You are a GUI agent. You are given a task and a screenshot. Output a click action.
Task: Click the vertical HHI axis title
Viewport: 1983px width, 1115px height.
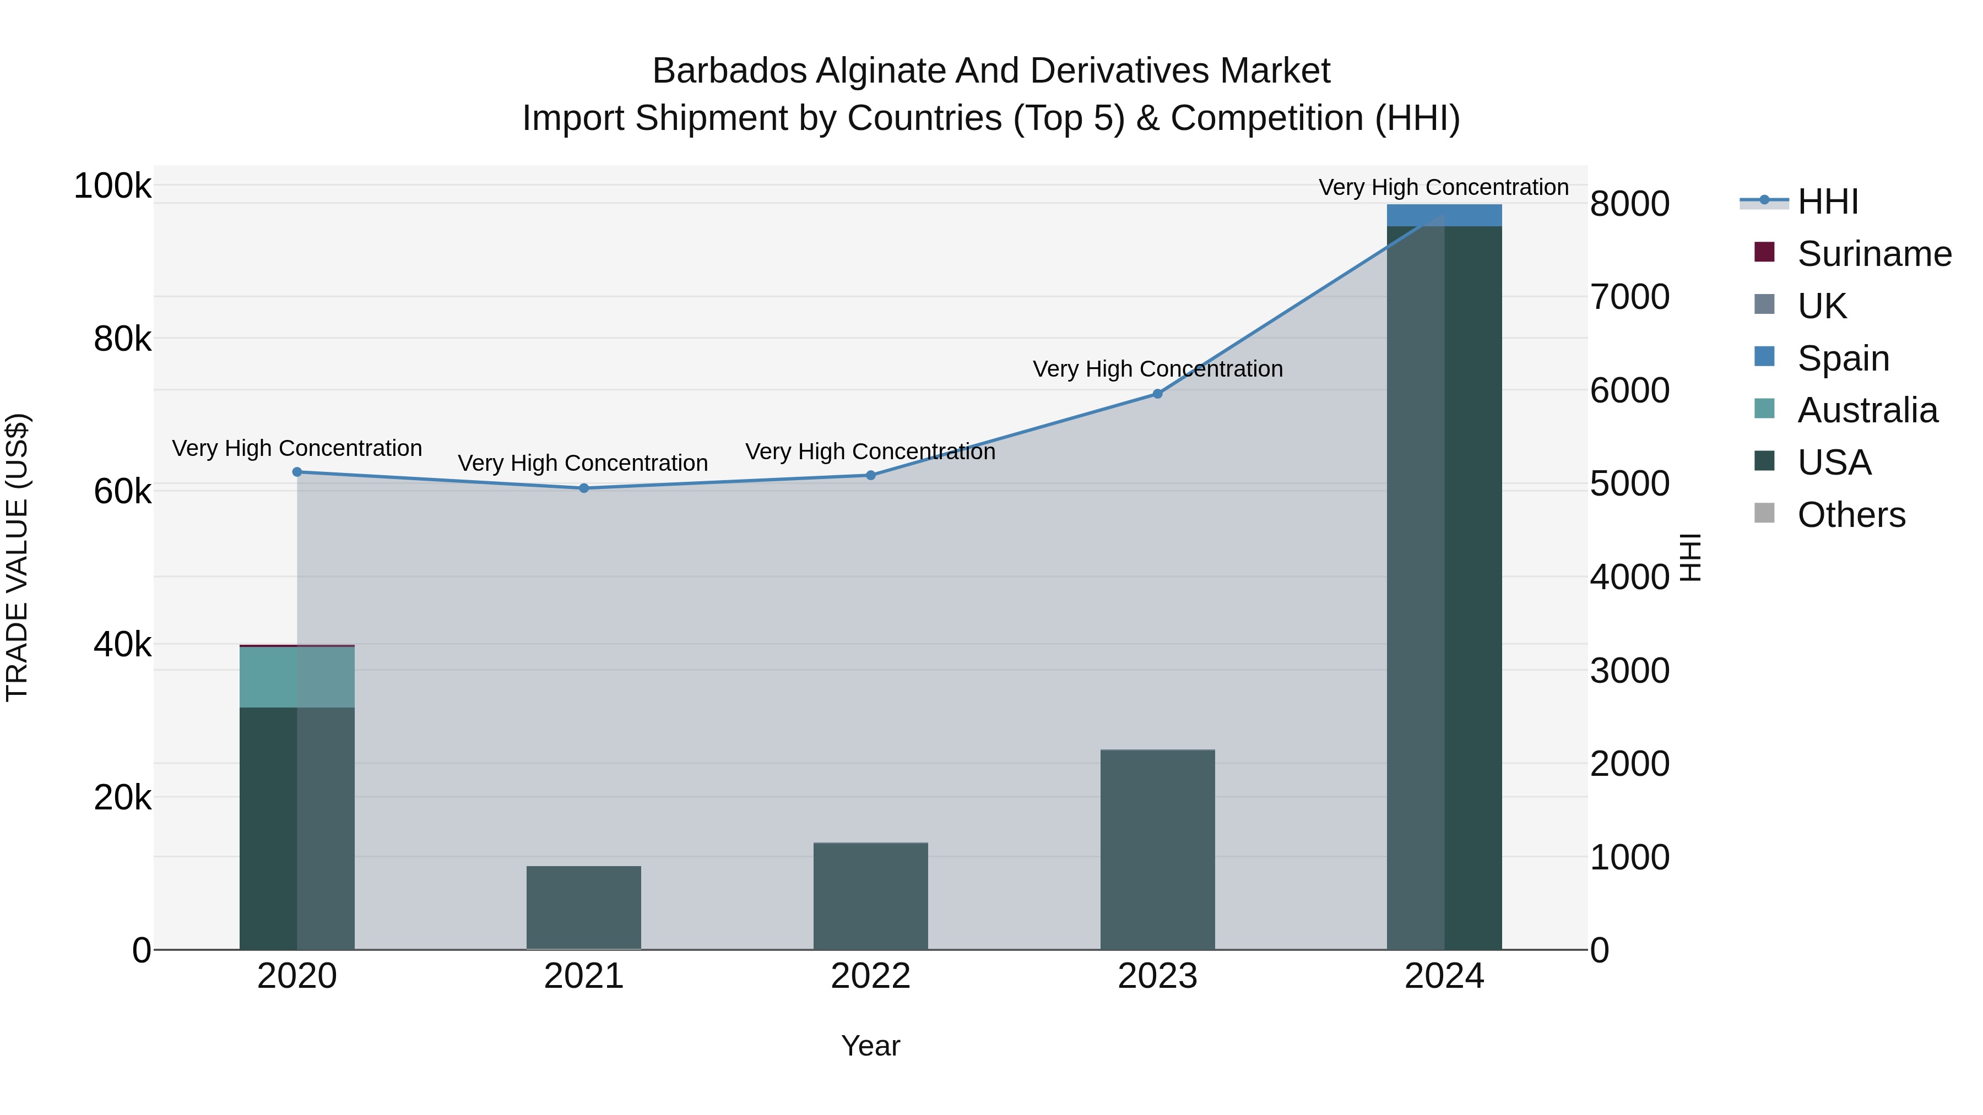click(1690, 557)
